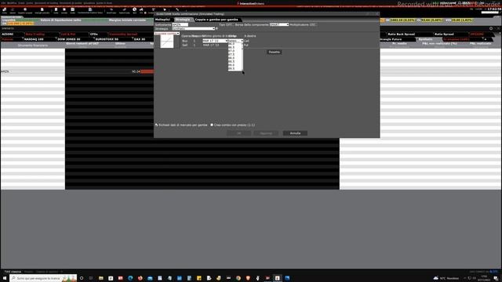Viewport: 502px width, 282px height.
Task: Open the Borsa della componente dropdown
Action: pos(279,24)
